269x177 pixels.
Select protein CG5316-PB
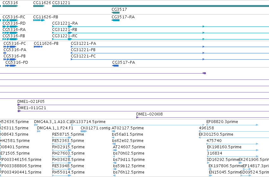pos(15,56)
